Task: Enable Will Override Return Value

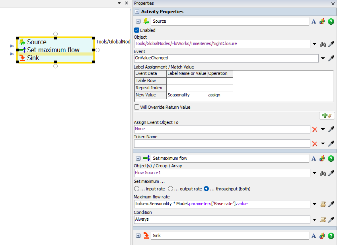Action: (x=137, y=107)
